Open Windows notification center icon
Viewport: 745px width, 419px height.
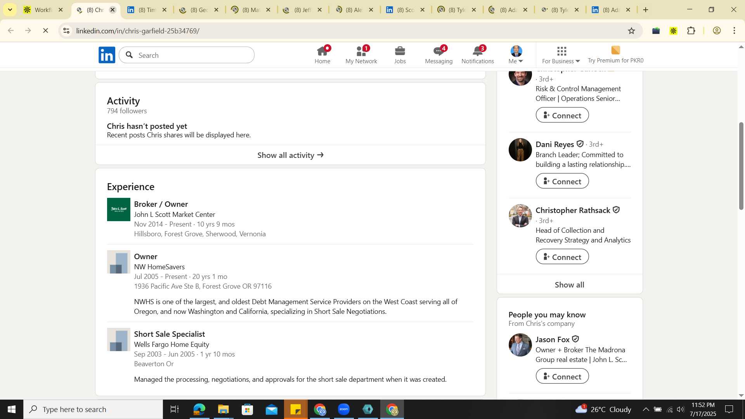729,409
